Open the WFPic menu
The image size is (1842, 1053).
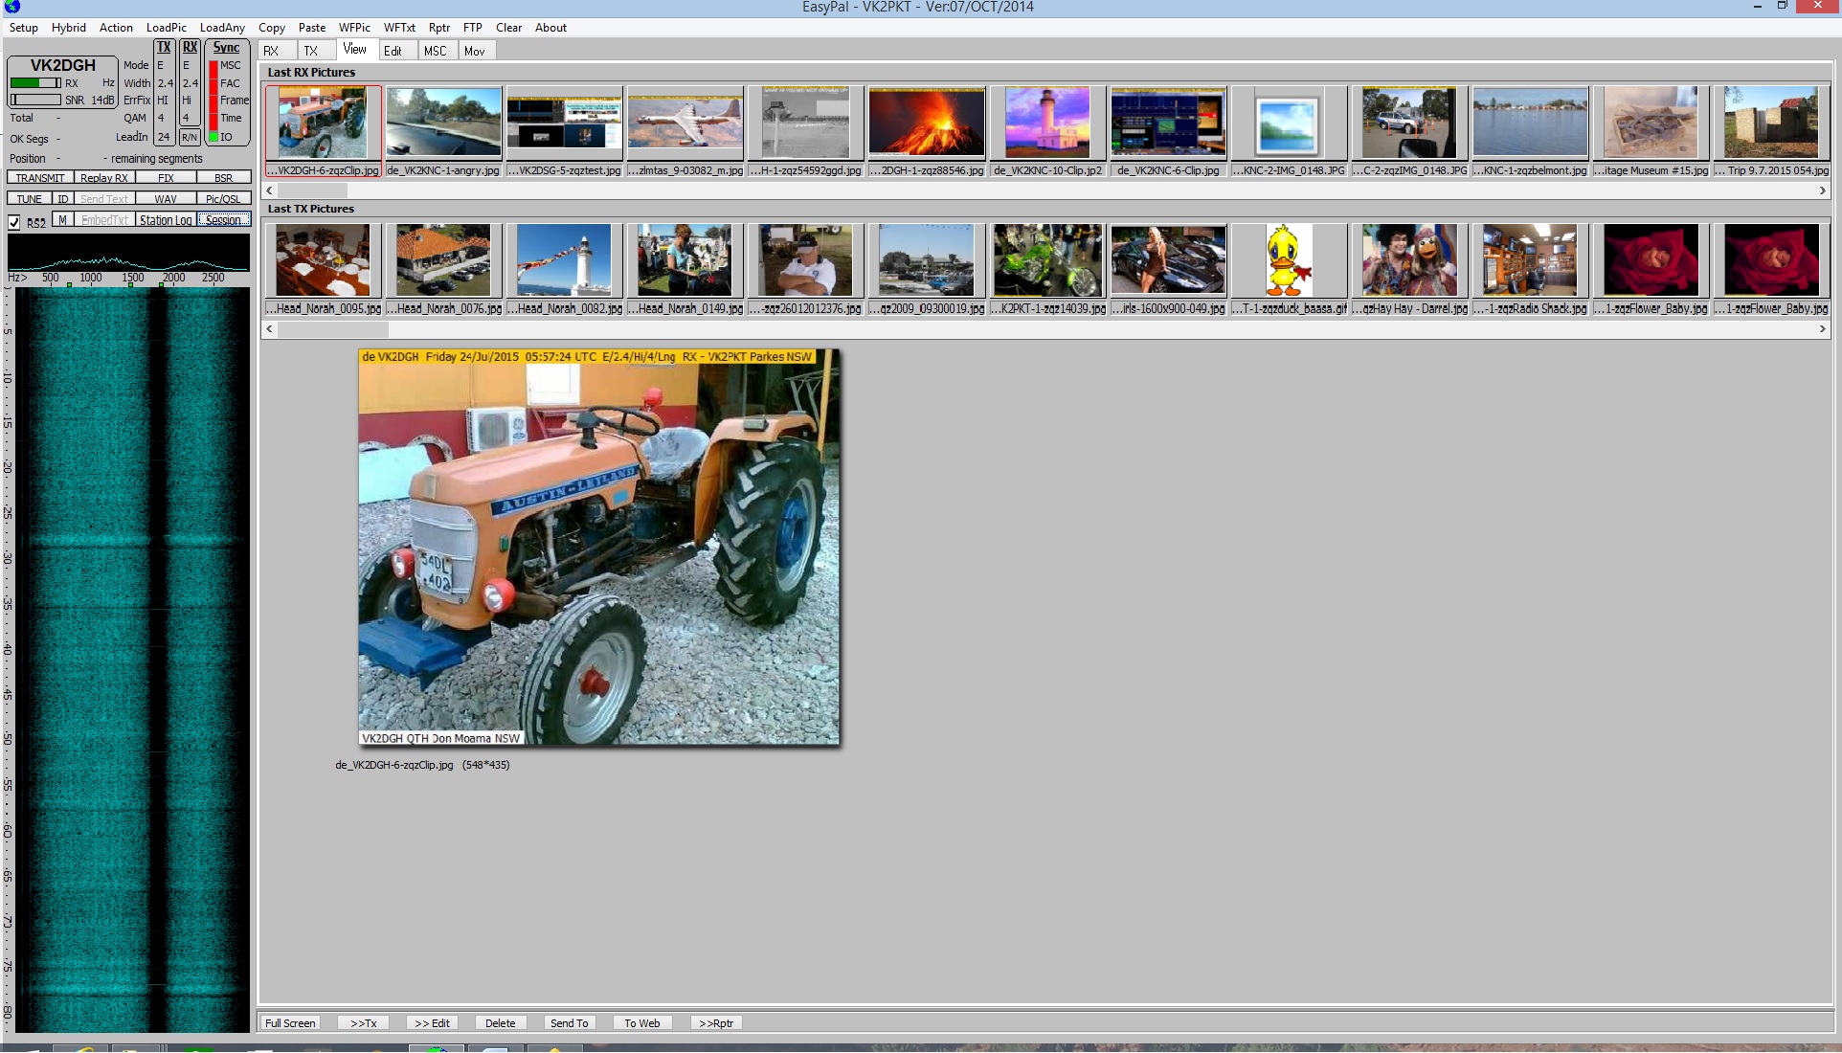coord(353,28)
